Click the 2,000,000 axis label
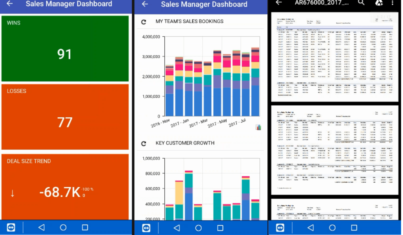Image resolution: width=403 pixels, height=235 pixels. (151, 77)
